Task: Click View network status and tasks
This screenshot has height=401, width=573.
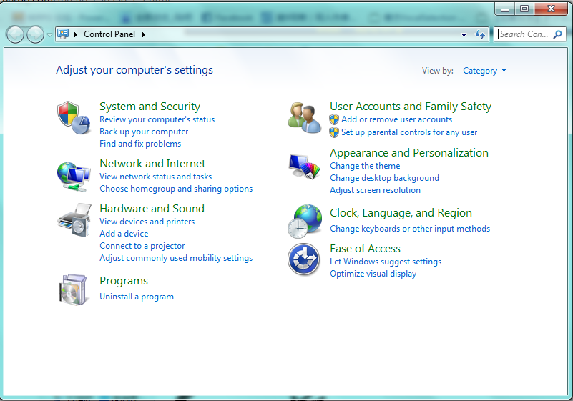Action: (x=156, y=177)
